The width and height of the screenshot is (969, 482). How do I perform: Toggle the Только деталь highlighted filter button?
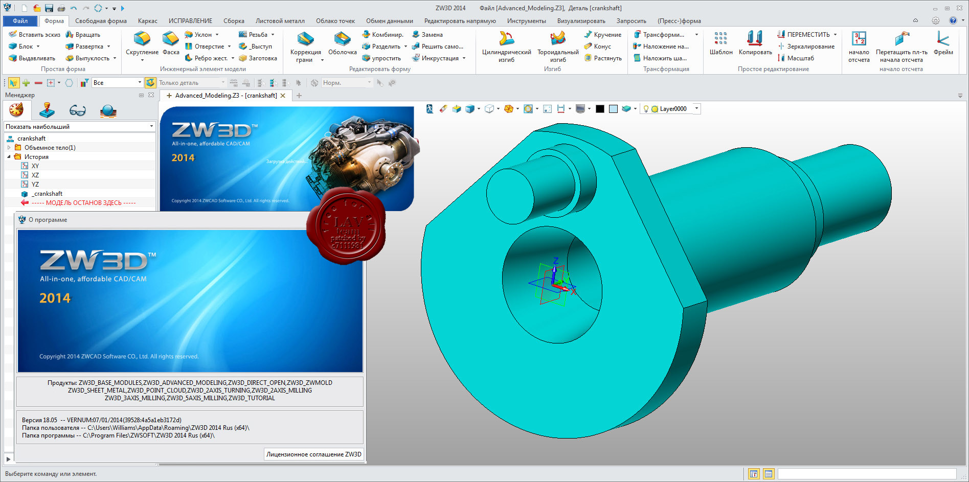click(150, 83)
